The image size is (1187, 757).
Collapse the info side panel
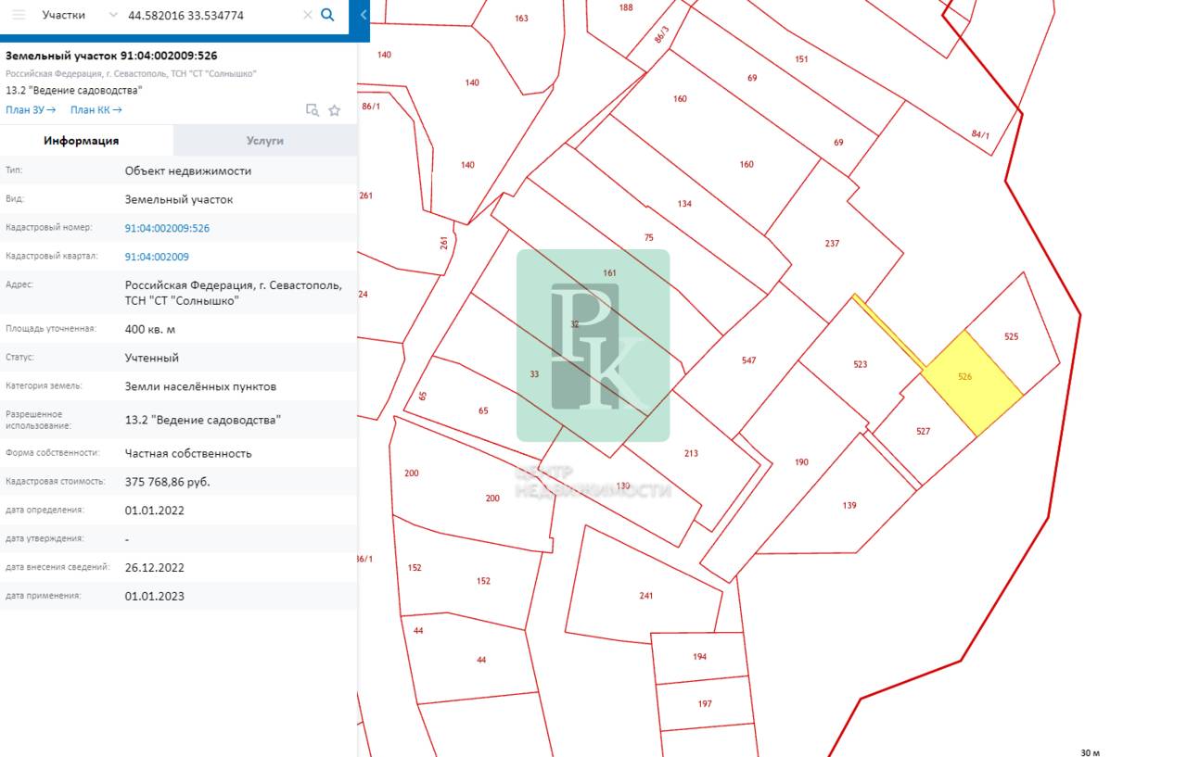[x=364, y=15]
